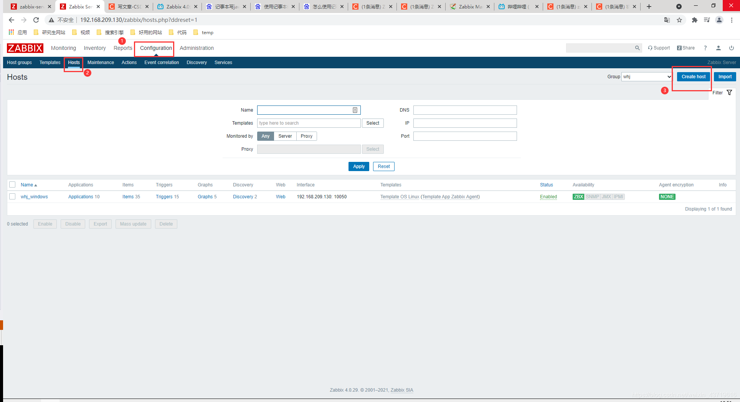Screen dimensions: 740x402
Task: Select Proxy for Monitored by
Action: (307, 136)
